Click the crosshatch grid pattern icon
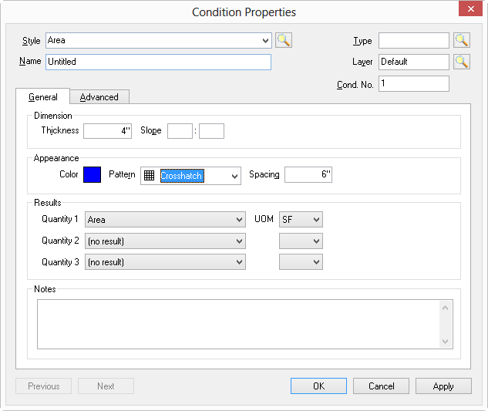This screenshot has width=488, height=411. tap(149, 176)
